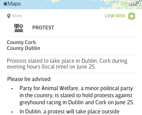Image resolution: width=142 pixels, height=115 pixels.
Task: Click the first bullet point marker
Action: click(x=12, y=89)
